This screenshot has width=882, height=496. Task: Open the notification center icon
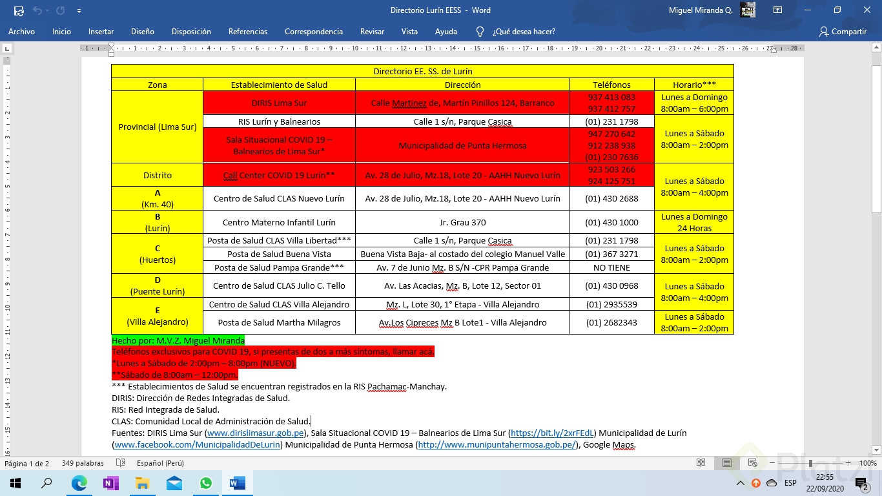(x=861, y=483)
